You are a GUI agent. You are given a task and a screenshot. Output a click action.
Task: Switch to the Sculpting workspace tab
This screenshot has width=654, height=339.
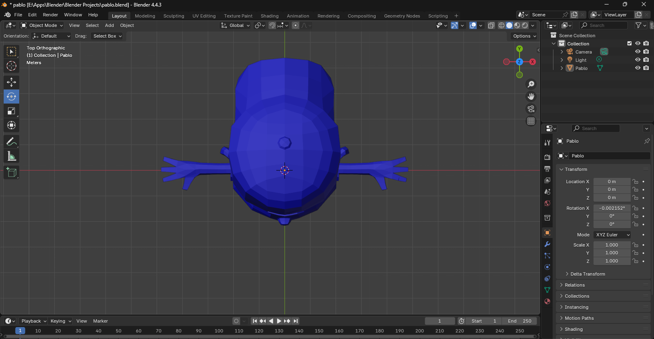tap(174, 16)
